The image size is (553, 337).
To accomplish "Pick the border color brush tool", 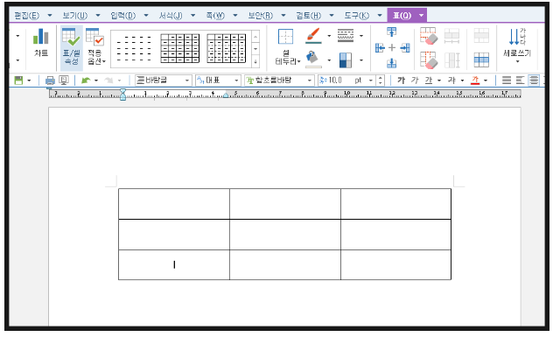I will (313, 36).
